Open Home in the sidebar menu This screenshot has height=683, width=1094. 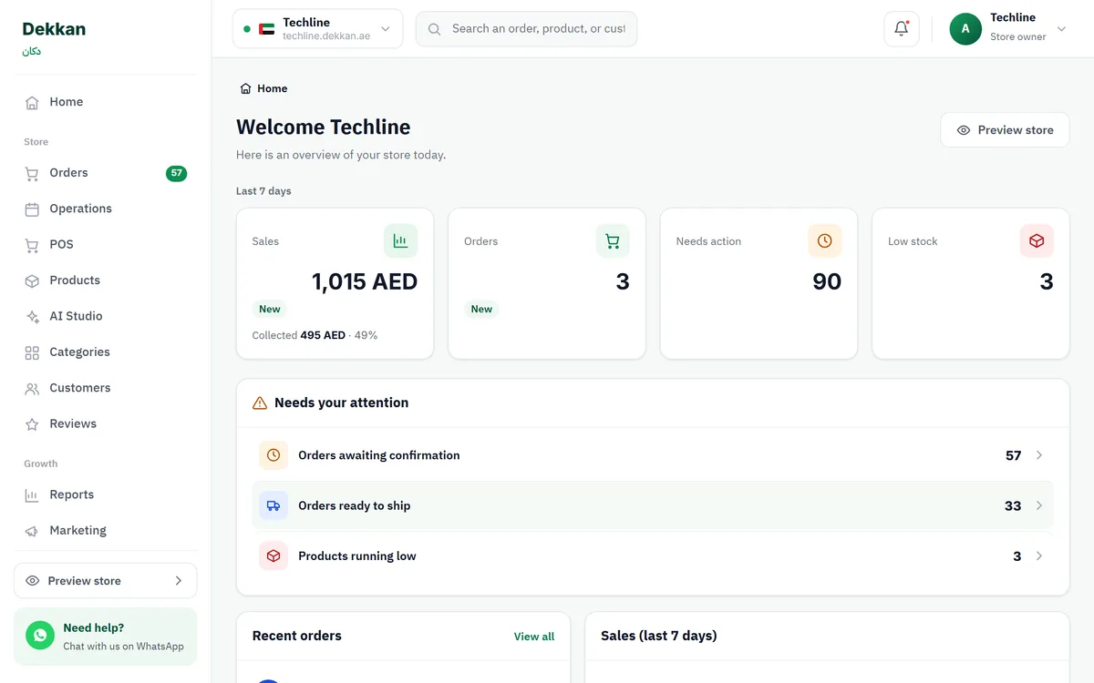point(106,102)
